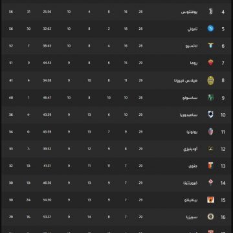Open the ساسولو team name link
The height and width of the screenshot is (233, 233).
point(190,98)
